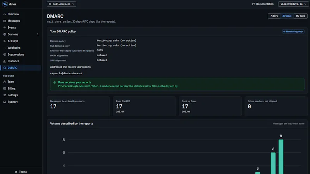Click the Settings sliders icon
This screenshot has width=310, height=174.
5,95
